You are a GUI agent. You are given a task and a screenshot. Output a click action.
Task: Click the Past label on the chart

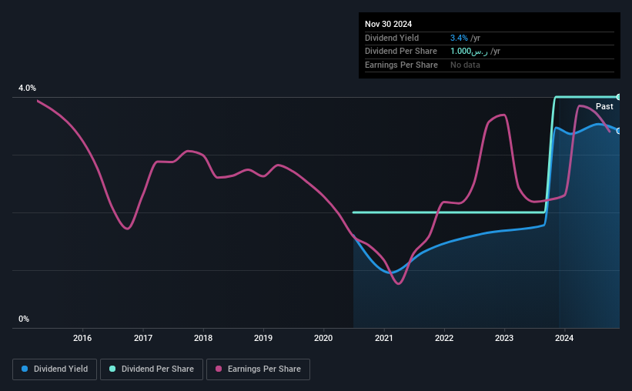[x=604, y=106]
